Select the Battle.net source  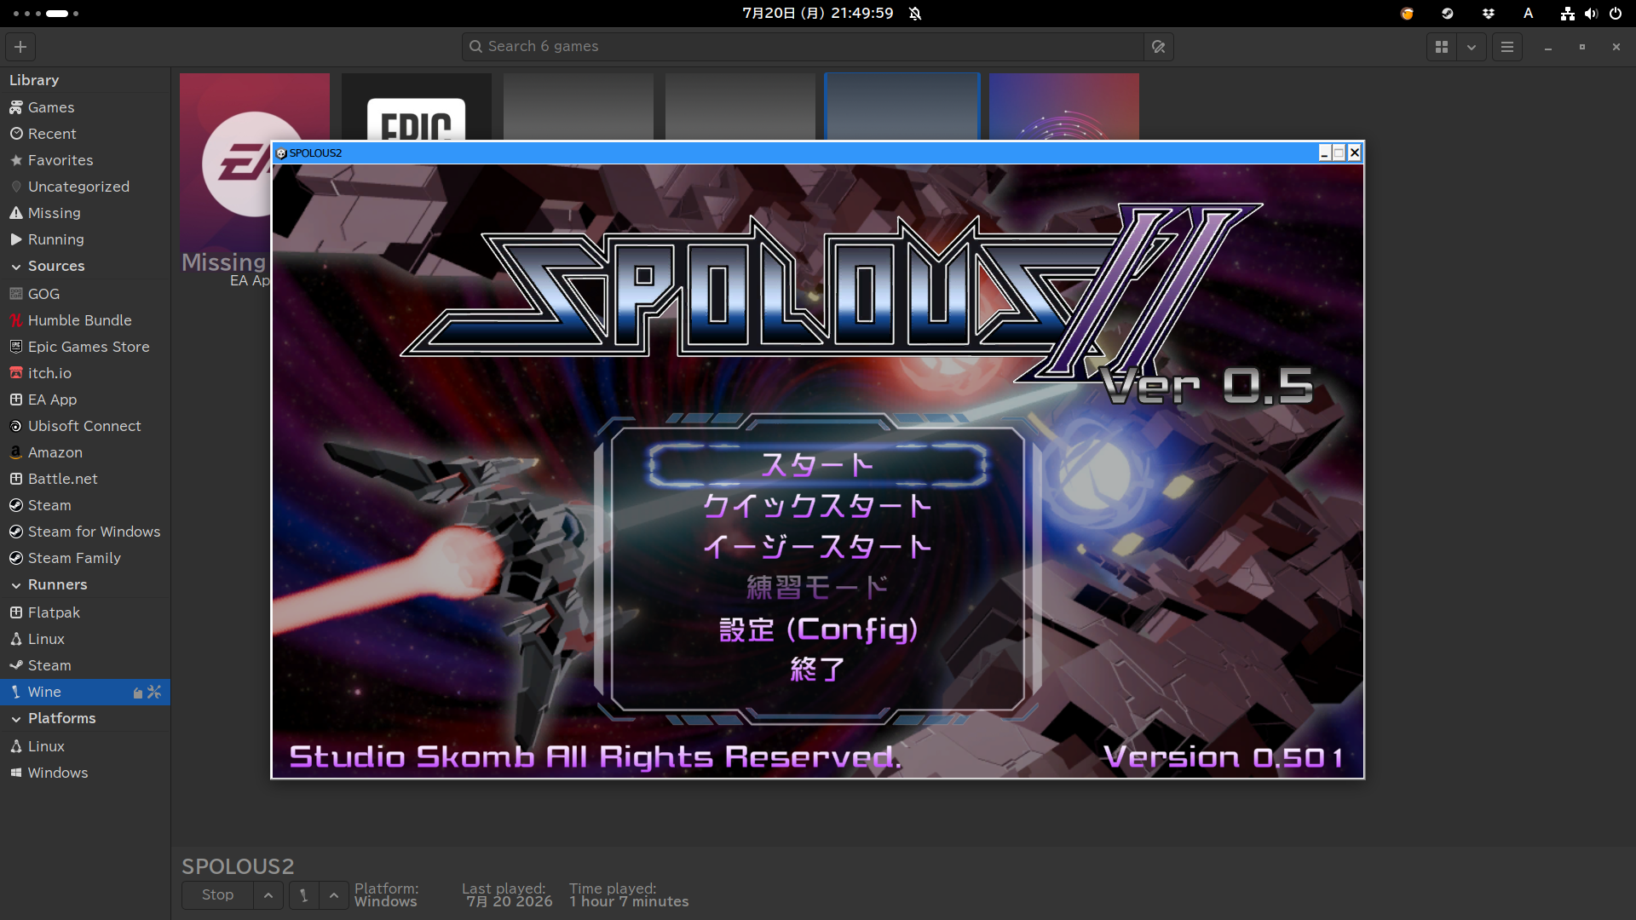click(x=85, y=479)
